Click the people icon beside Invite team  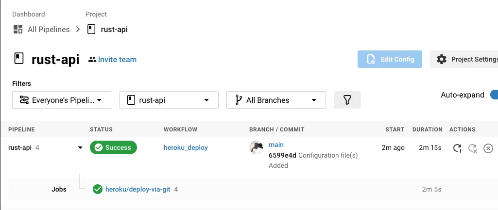tap(92, 59)
